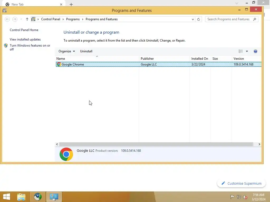Open Turn Windows features on or off
The height and width of the screenshot is (202, 270).
point(30,47)
